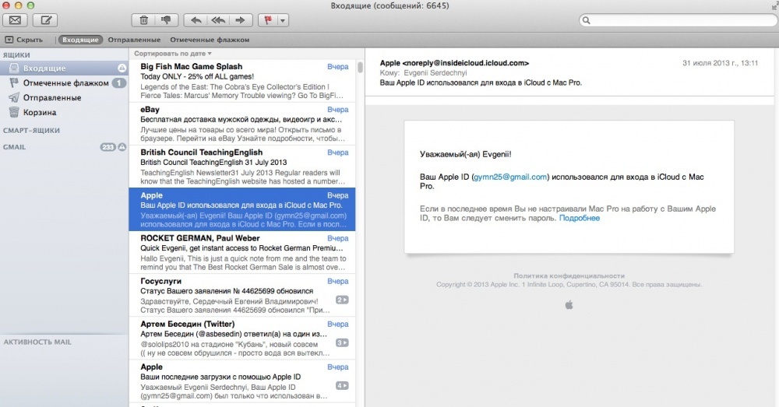Click gymn25@gmail.com link in email body
The image size is (779, 407).
[x=510, y=177]
